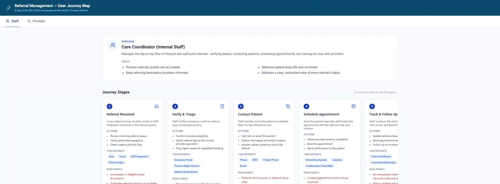Select the Patient Portal touchpoint tag
Image resolution: width=500 pixels, height=184 pixels.
pos(271,160)
